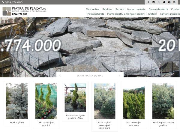
Task: Open Cerere de oferta page
Action: [158, 9]
